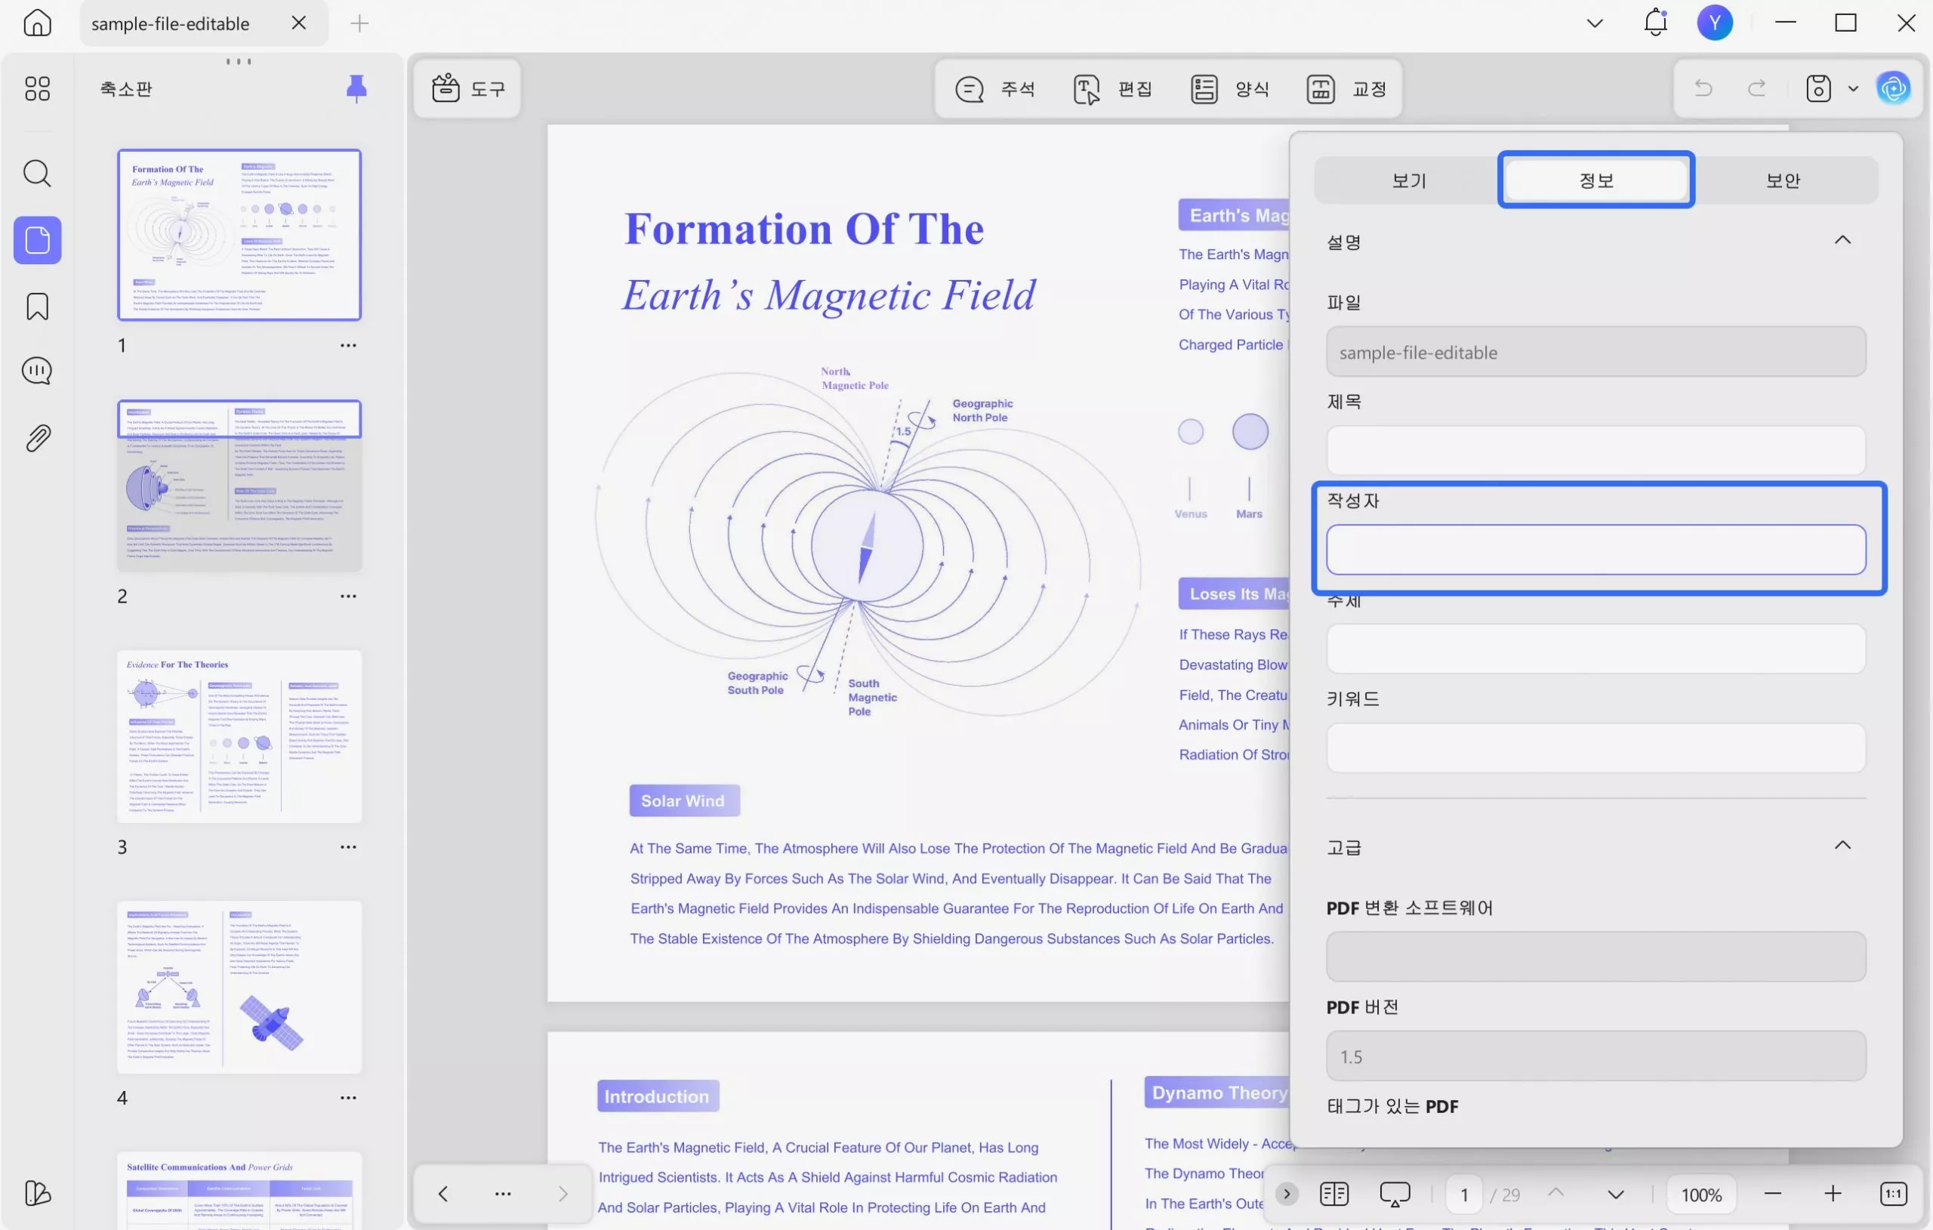Open the search panel
This screenshot has height=1230, width=1933.
pyautogui.click(x=37, y=173)
